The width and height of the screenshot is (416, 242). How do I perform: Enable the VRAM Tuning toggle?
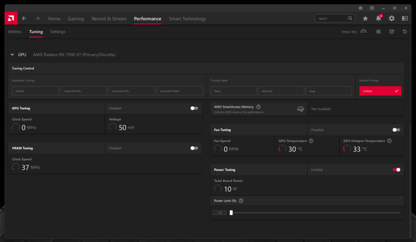coord(194,148)
